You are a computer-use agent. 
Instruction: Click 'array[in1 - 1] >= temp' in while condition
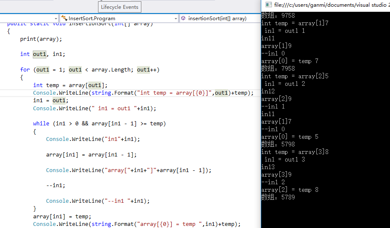tap(127, 124)
